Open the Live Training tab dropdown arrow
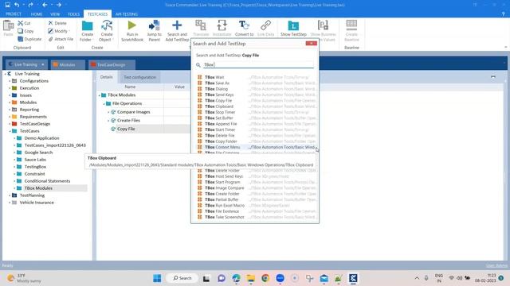The width and height of the screenshot is (510, 286). (42, 64)
